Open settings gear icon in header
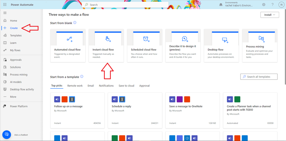 tap(264, 5)
